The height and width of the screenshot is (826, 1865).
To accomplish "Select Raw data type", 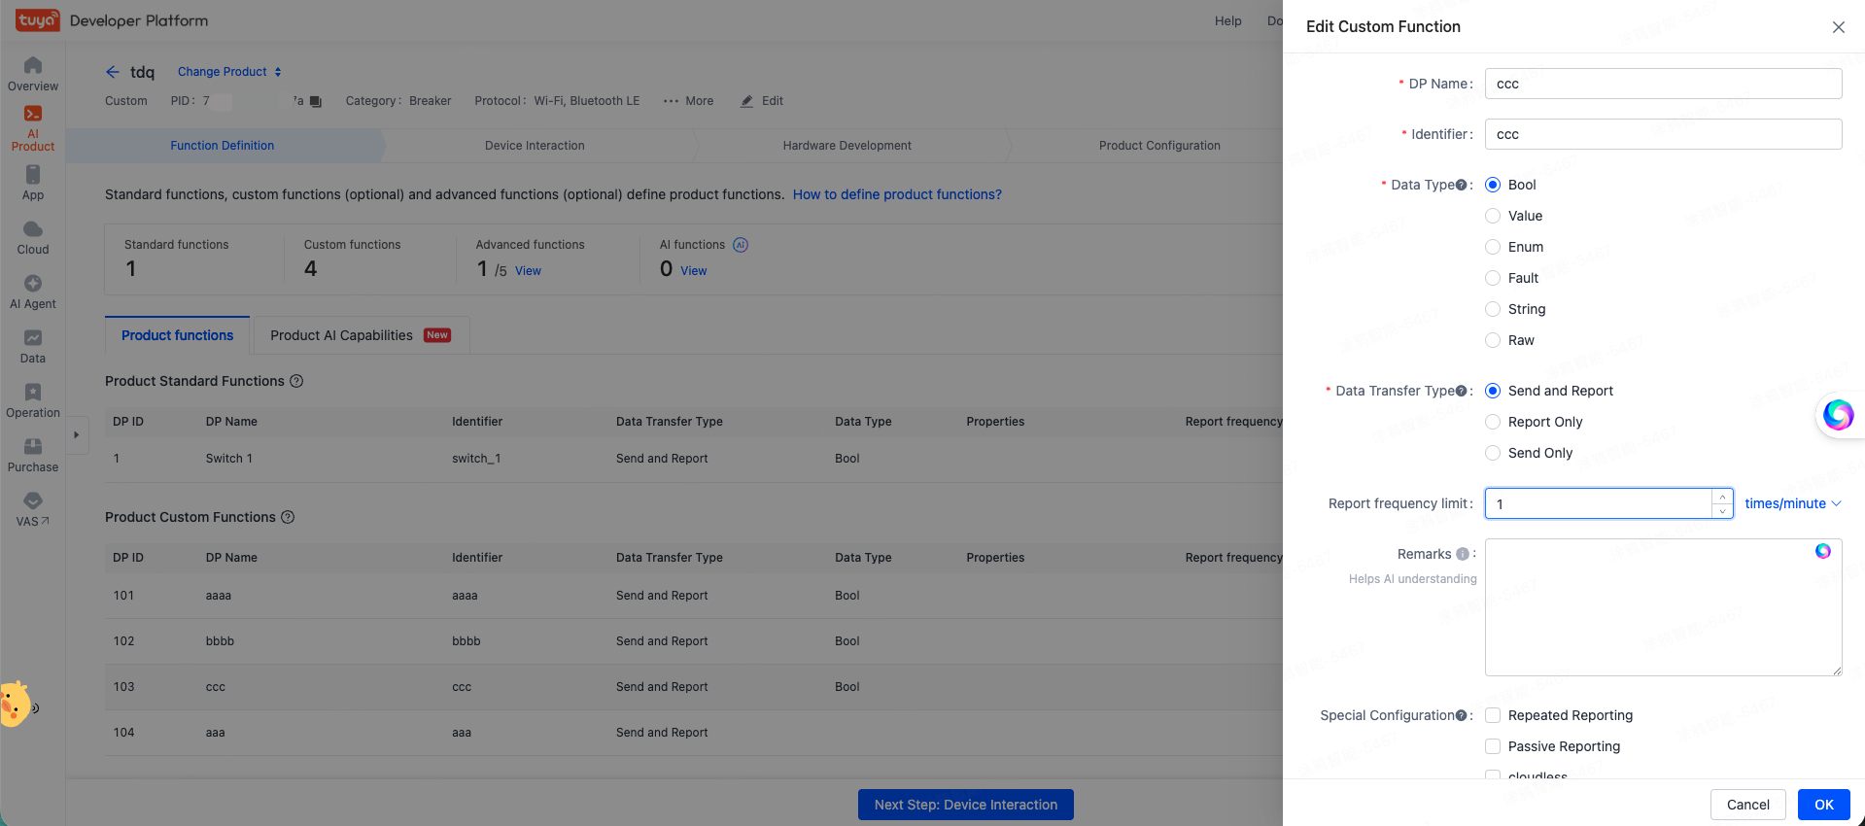I will pos(1493,340).
